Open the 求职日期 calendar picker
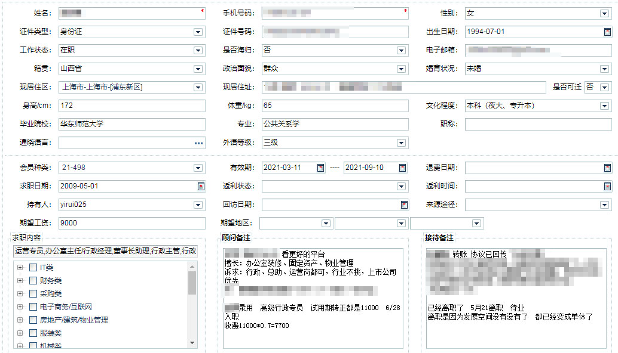The width and height of the screenshot is (618, 353). pyautogui.click(x=201, y=186)
